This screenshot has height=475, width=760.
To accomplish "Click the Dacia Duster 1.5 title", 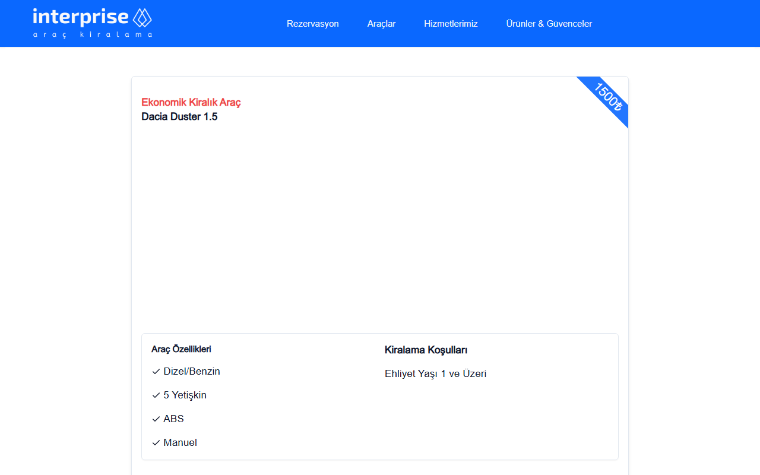I will [x=179, y=116].
